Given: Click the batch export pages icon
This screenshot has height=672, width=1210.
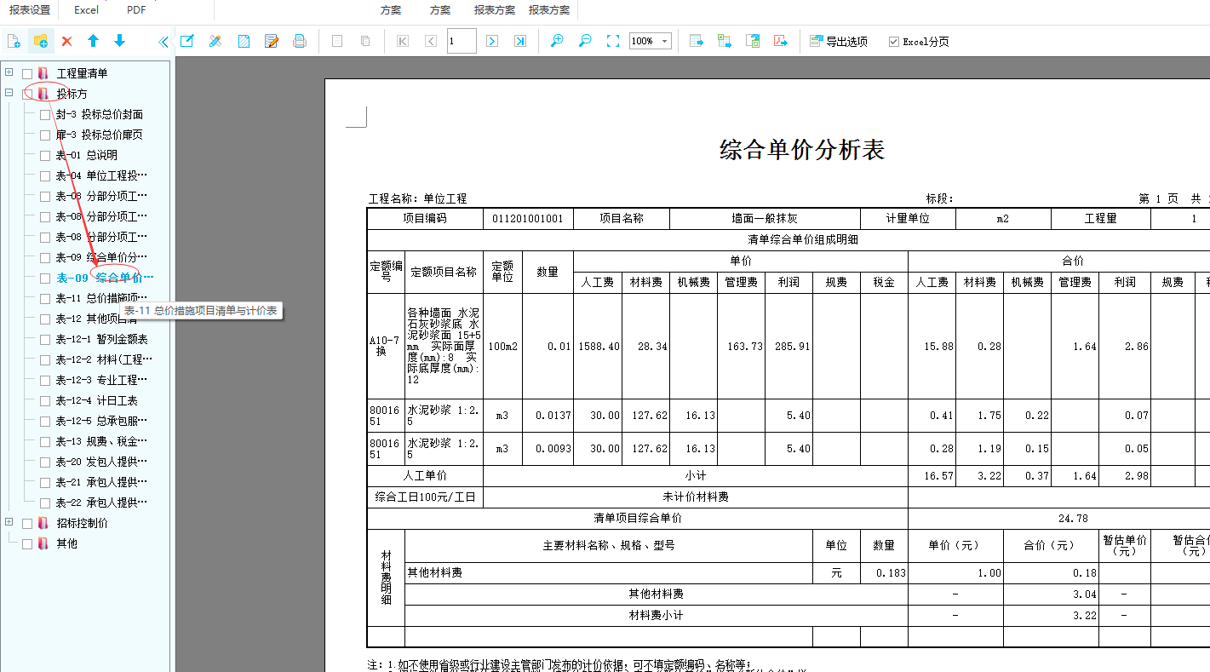Looking at the screenshot, I should (753, 41).
